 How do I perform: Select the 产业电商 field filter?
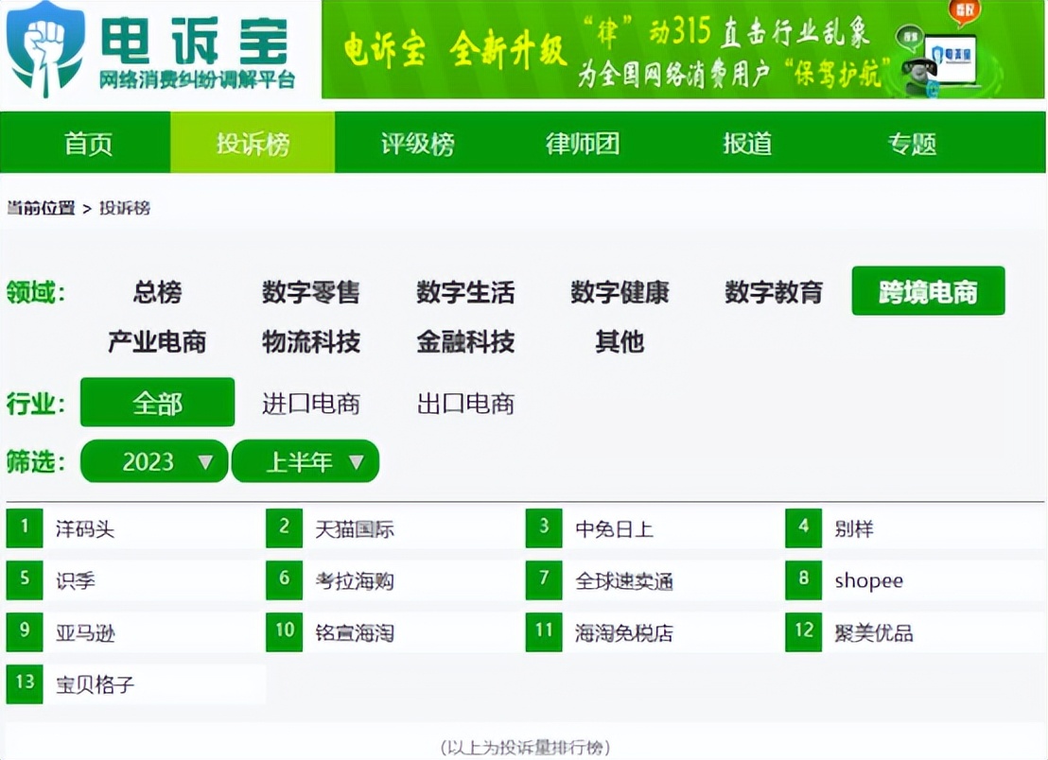[x=157, y=341]
